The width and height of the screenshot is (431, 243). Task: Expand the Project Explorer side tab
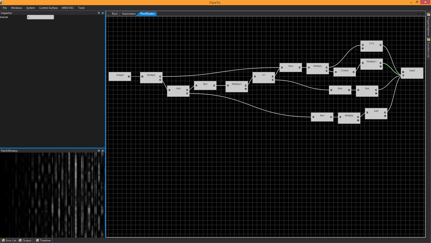click(428, 24)
